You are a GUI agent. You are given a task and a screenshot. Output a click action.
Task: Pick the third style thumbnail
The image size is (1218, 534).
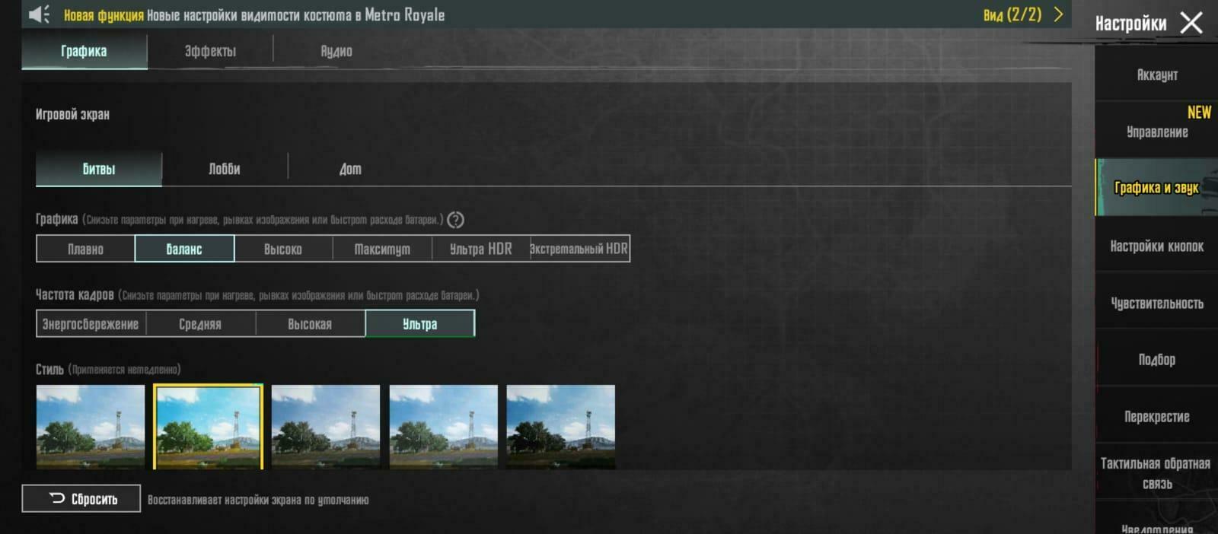pos(326,427)
